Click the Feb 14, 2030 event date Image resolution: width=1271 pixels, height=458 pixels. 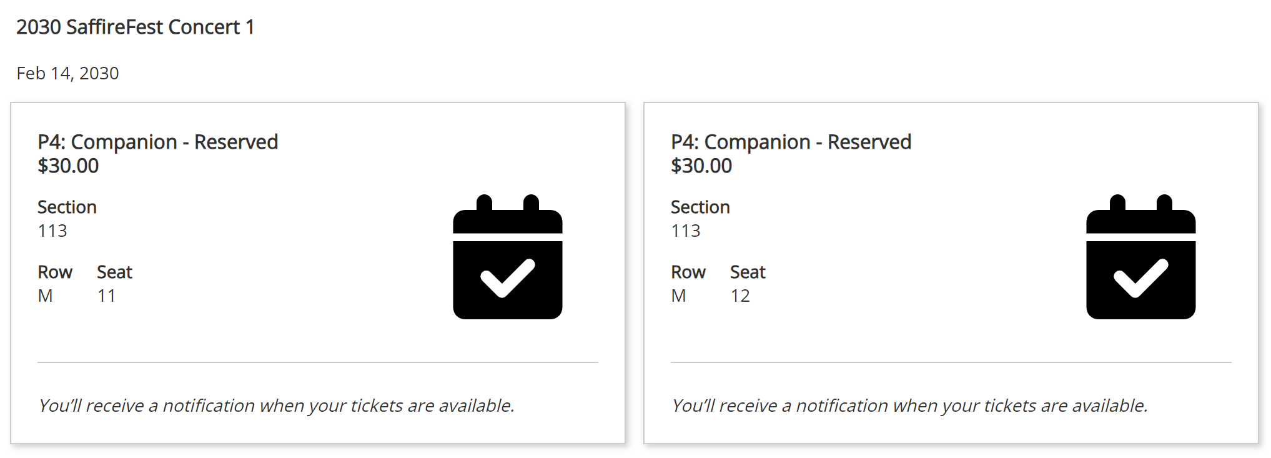(x=67, y=73)
